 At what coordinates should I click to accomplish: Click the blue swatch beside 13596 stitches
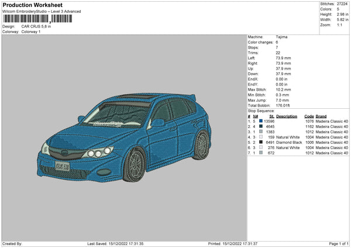coord(261,121)
